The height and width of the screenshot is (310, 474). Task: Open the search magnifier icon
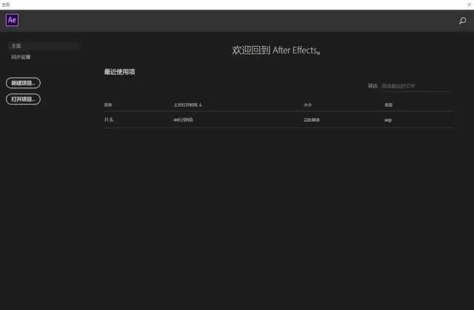tap(462, 21)
